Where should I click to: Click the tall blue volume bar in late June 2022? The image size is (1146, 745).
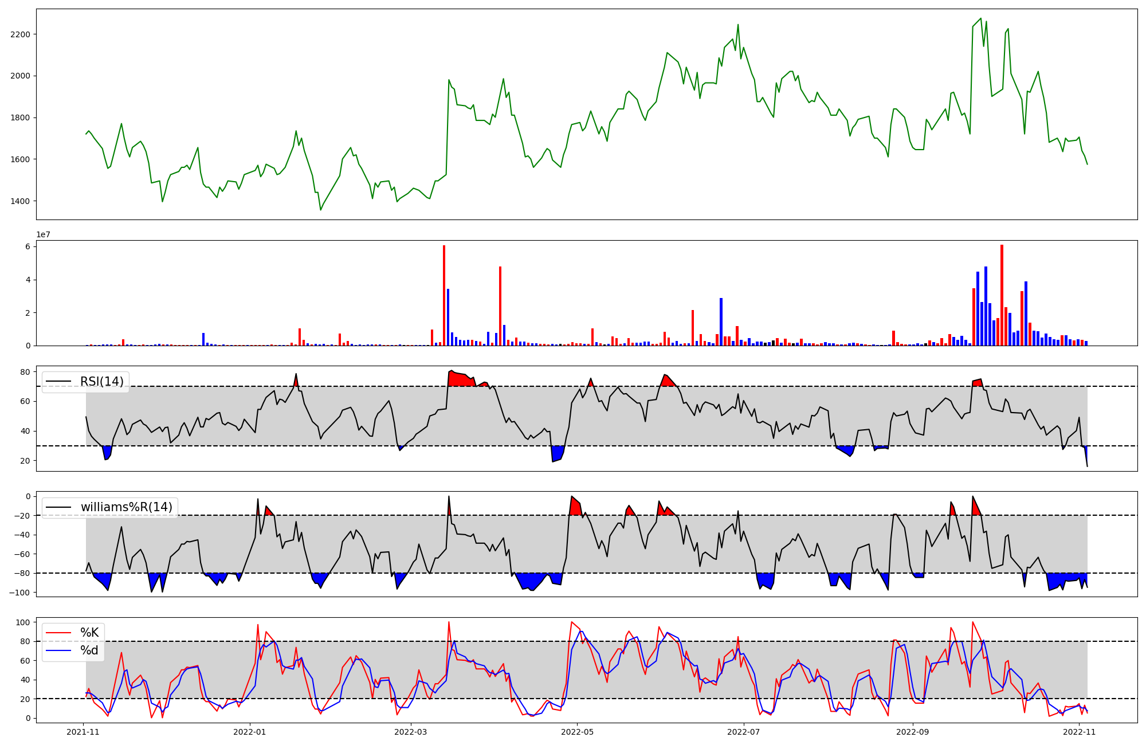[x=721, y=321]
